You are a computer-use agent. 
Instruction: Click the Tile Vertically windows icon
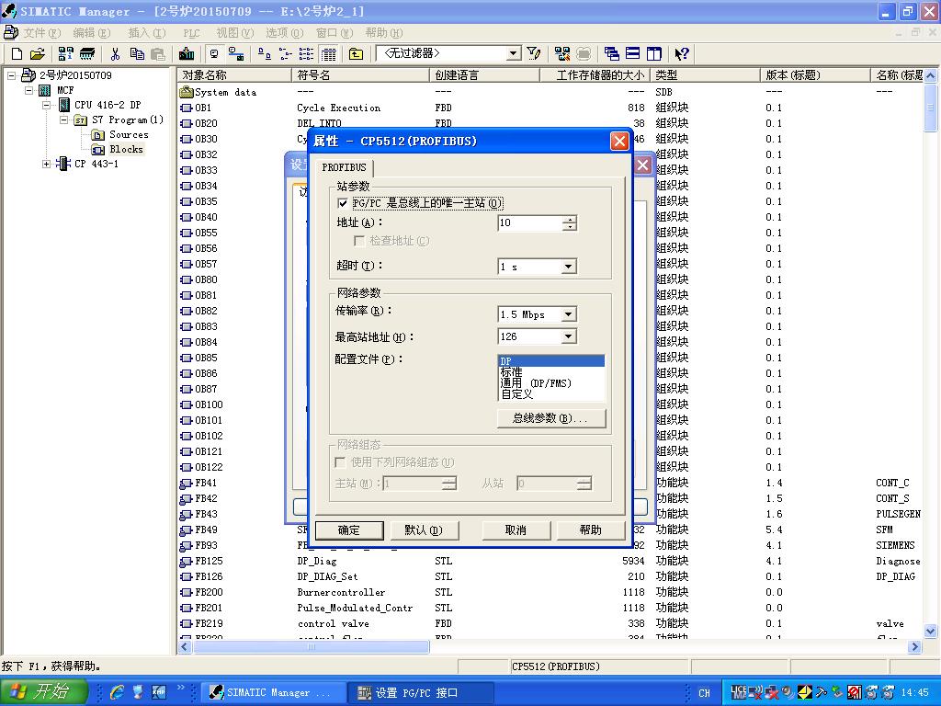pyautogui.click(x=653, y=54)
